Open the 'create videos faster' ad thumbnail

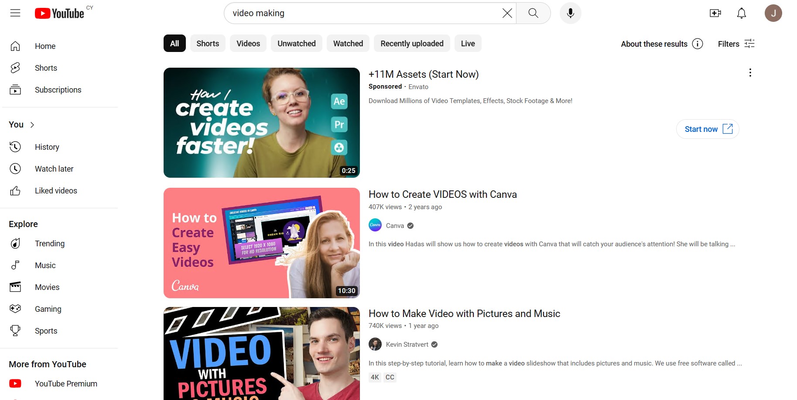click(262, 122)
